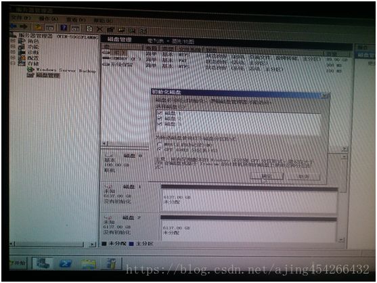Screen dimensions: 377x283
Task: Click the yellow Open toolbar icon
Action: tap(122, 30)
